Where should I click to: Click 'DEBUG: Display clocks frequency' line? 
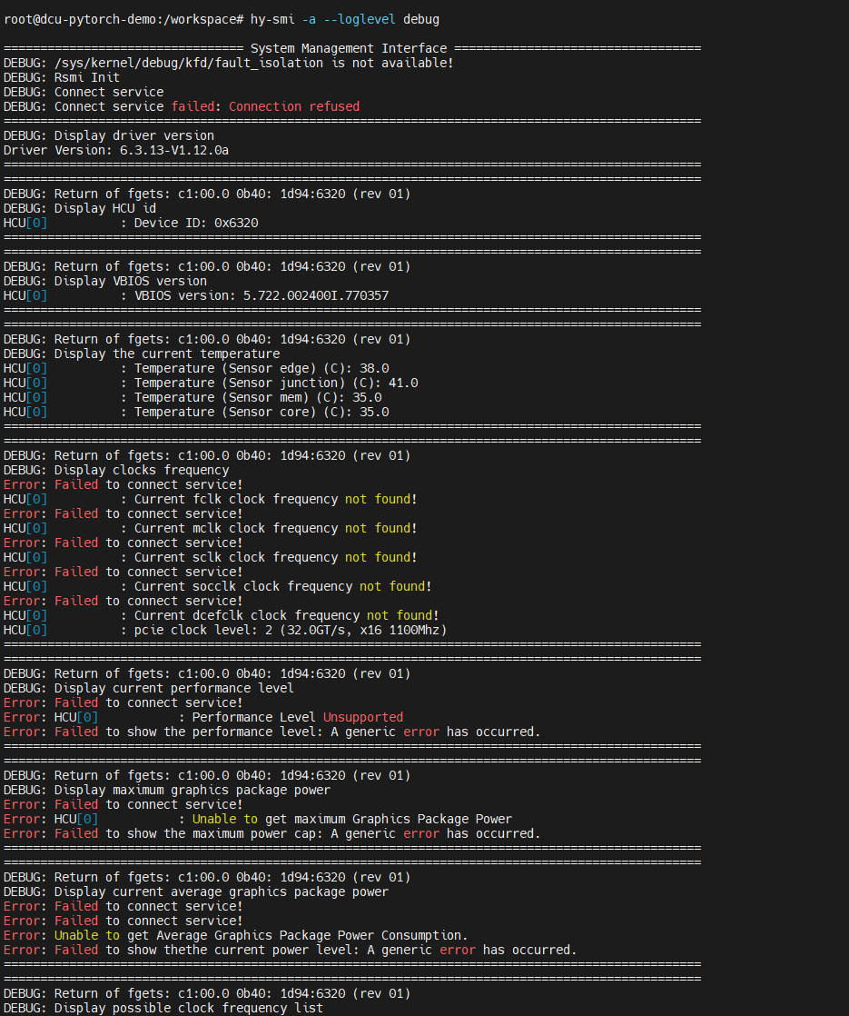point(116,471)
